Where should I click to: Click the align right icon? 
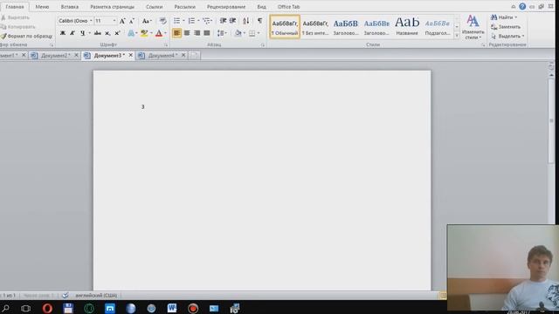point(197,33)
